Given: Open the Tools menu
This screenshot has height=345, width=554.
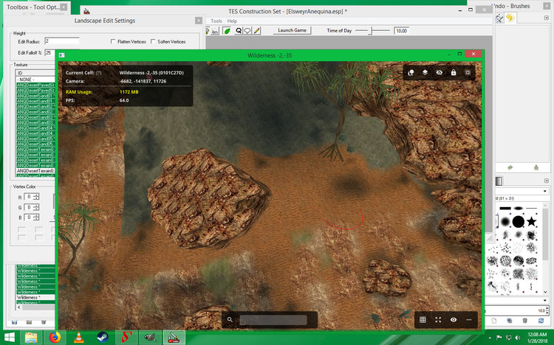Looking at the screenshot, I should (216, 21).
